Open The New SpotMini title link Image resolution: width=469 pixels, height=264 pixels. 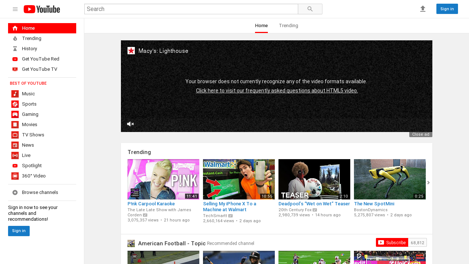click(374, 204)
